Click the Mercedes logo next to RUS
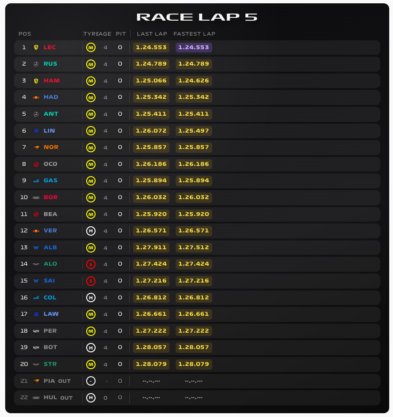 coord(36,64)
